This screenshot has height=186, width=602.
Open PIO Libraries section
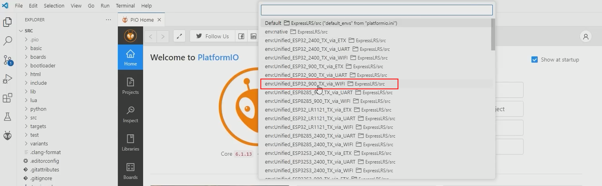[130, 143]
